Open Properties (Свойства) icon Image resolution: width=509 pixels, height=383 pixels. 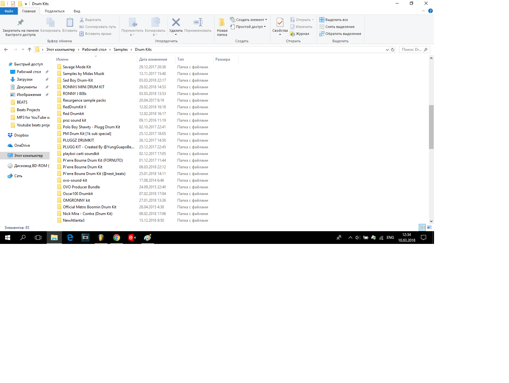click(x=280, y=22)
